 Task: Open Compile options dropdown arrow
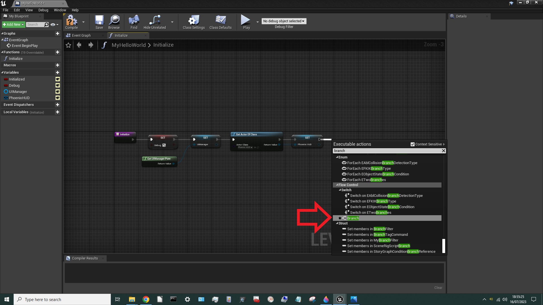tap(83, 22)
